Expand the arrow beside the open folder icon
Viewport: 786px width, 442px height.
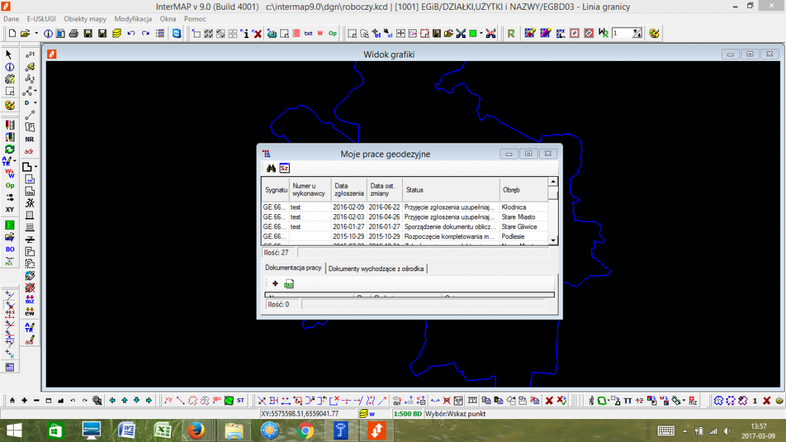tap(36, 33)
